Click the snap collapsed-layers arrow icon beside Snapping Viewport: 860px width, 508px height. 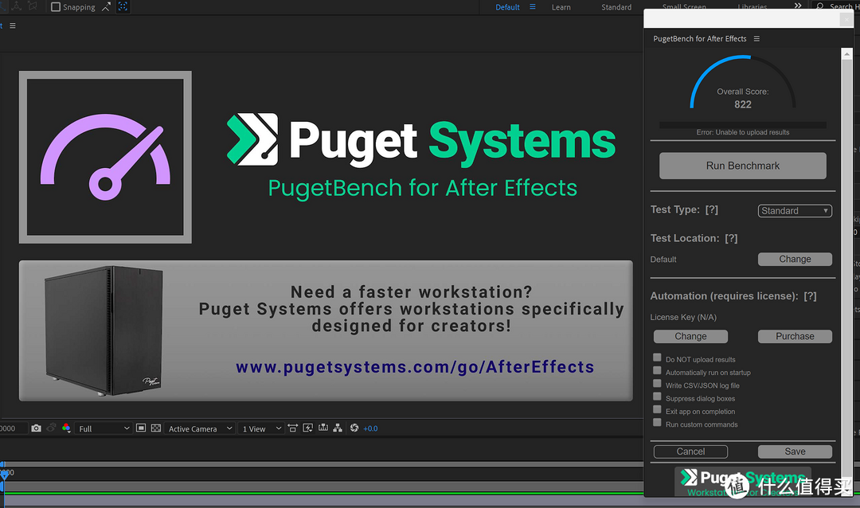click(107, 6)
